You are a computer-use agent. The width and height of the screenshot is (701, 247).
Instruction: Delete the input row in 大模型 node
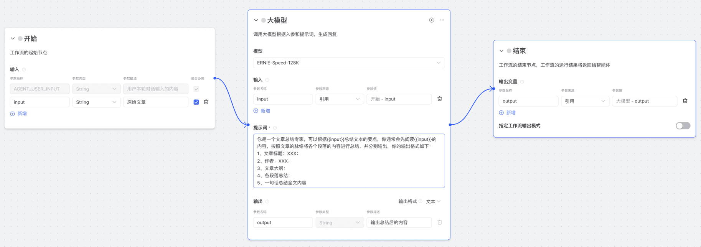pyautogui.click(x=439, y=99)
